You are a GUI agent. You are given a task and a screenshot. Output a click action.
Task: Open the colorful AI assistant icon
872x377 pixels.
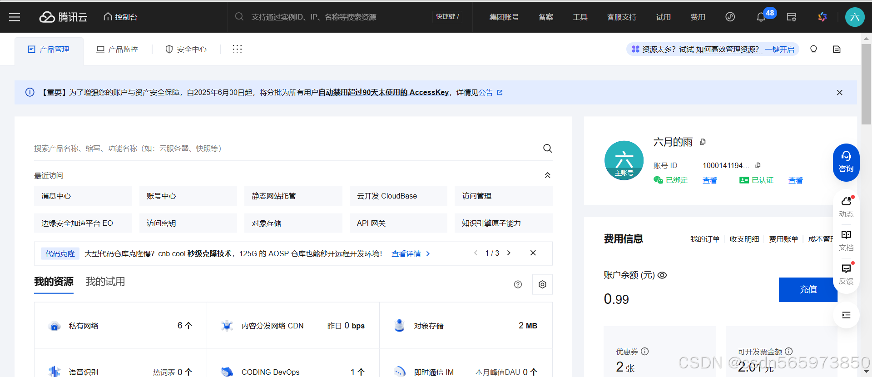coord(822,17)
